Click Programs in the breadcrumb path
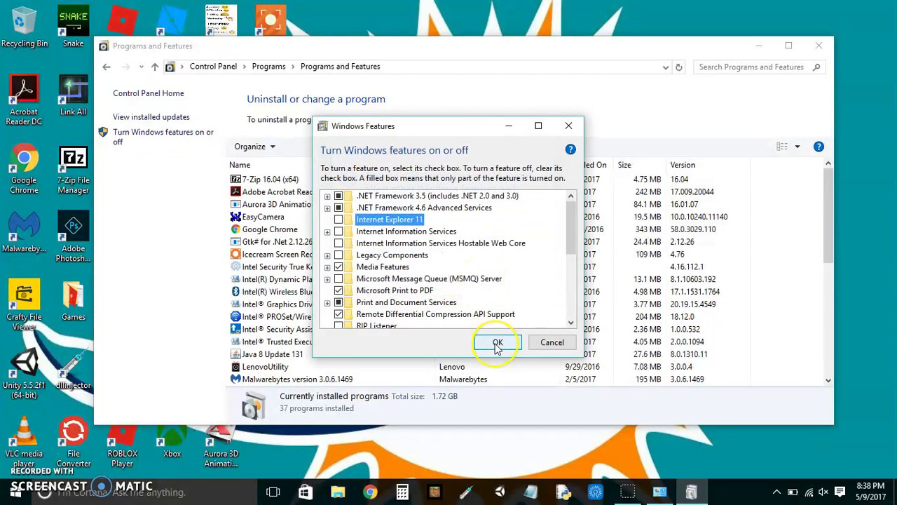The image size is (897, 505). click(269, 67)
